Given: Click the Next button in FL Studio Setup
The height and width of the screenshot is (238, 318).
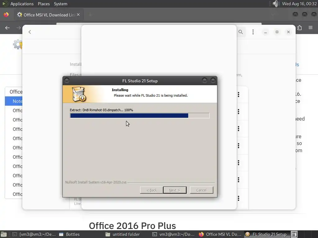Looking at the screenshot, I should pos(175,190).
